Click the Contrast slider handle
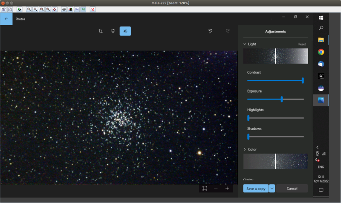Viewport: 341px width, 203px height. pyautogui.click(x=303, y=81)
